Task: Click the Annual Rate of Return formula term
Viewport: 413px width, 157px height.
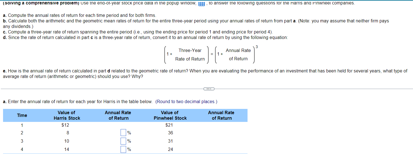Action: point(238,55)
